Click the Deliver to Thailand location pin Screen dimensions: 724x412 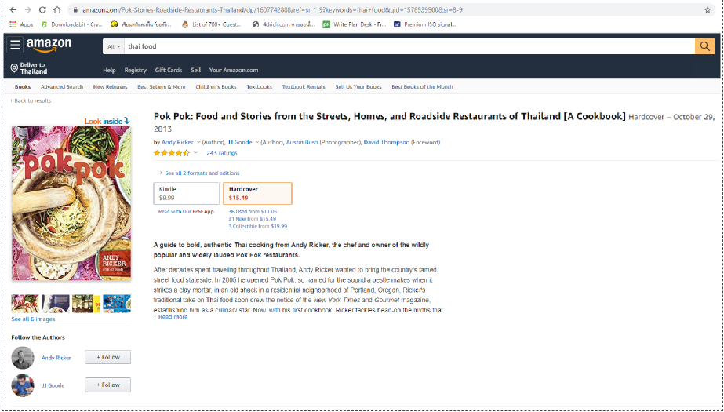tap(14, 68)
